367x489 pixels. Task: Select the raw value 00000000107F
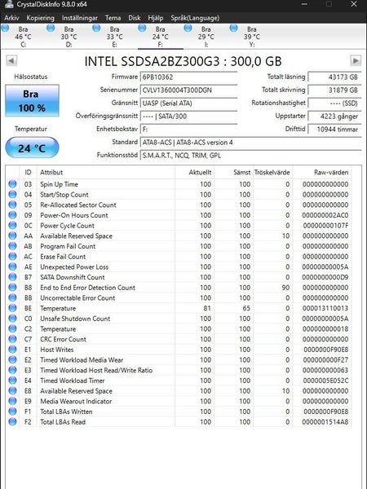325,226
